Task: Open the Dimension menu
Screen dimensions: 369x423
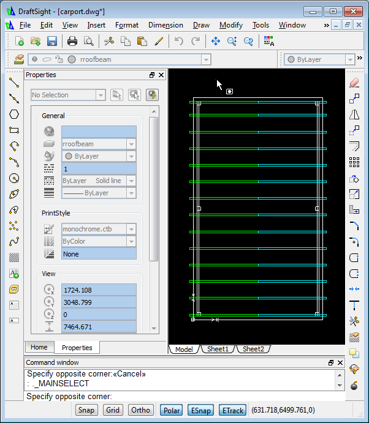Action: [165, 25]
